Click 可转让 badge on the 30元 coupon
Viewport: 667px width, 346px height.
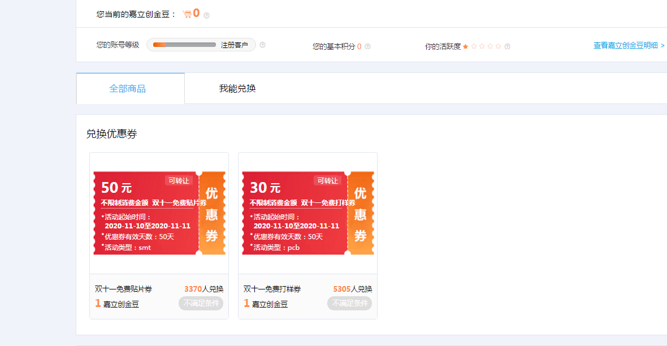click(328, 180)
